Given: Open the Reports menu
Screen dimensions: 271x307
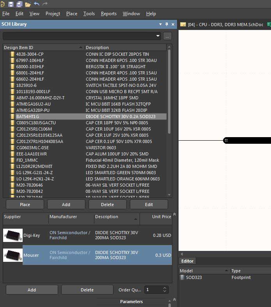Looking at the screenshot, I should pos(108,14).
